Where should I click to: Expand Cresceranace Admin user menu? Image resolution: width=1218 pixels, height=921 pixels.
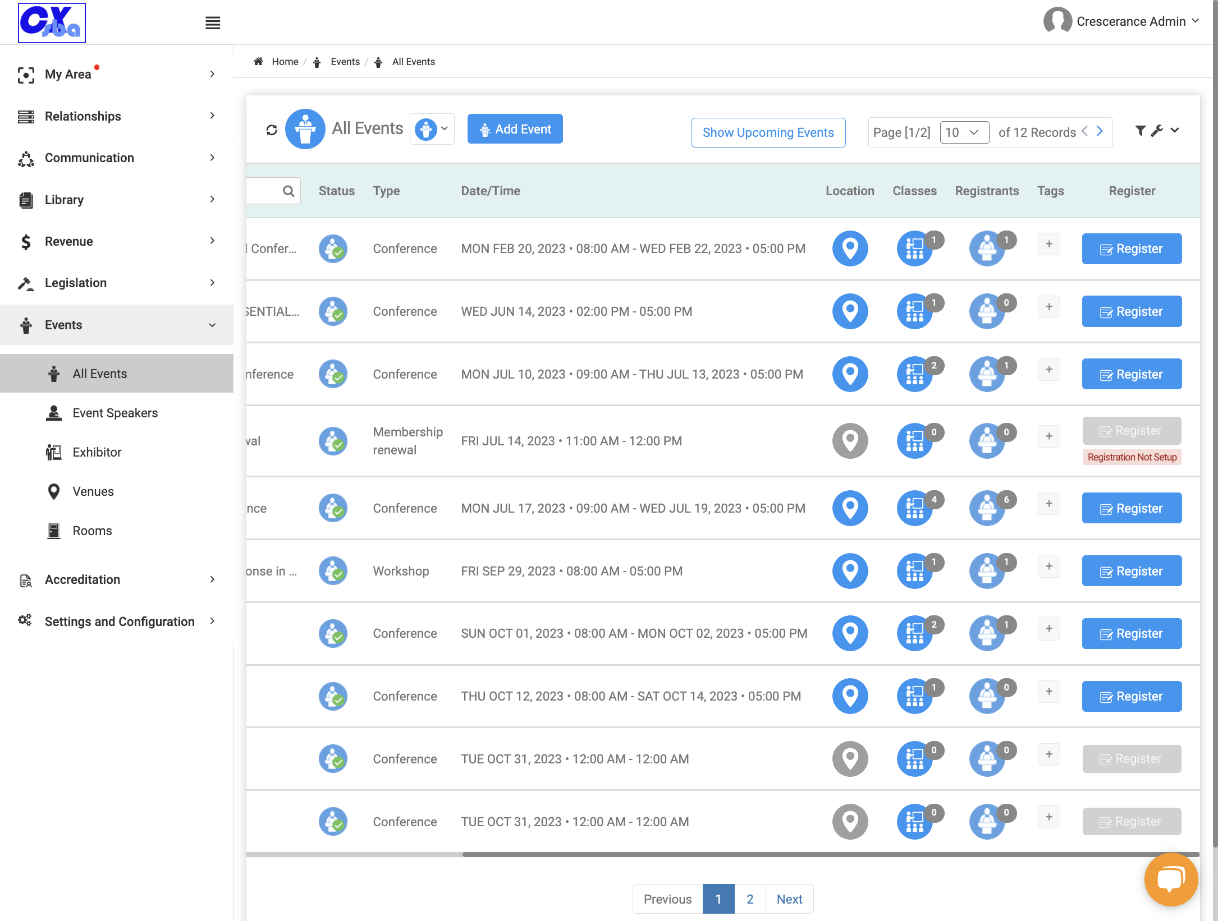click(1121, 21)
